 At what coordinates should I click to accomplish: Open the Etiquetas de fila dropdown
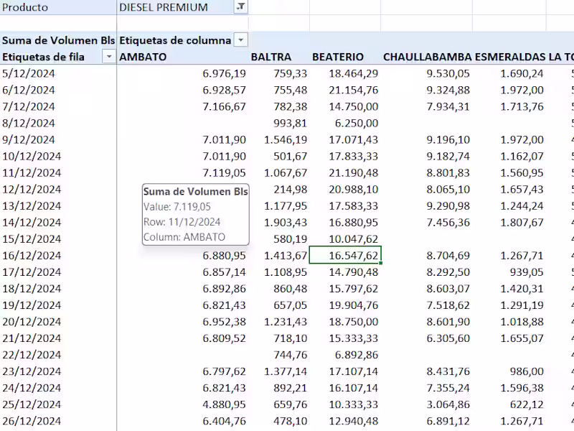tap(109, 57)
